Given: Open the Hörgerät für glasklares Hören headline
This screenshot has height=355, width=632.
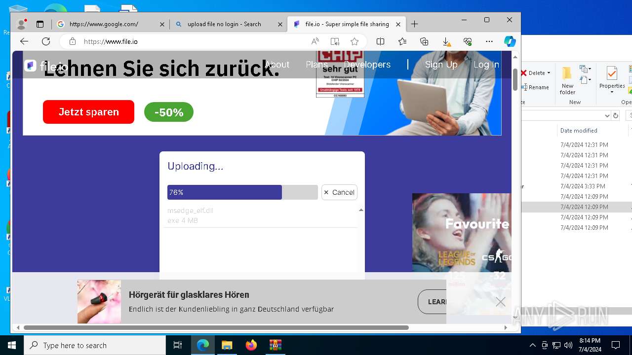Looking at the screenshot, I should 189,295.
